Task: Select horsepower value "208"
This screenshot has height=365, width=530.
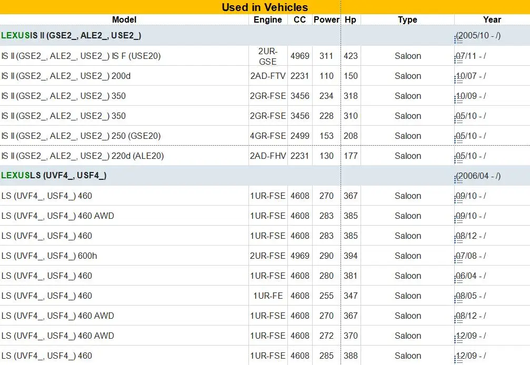Action: pyautogui.click(x=351, y=136)
